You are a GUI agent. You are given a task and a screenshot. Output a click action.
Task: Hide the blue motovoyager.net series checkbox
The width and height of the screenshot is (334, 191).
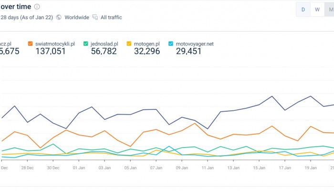(171, 44)
